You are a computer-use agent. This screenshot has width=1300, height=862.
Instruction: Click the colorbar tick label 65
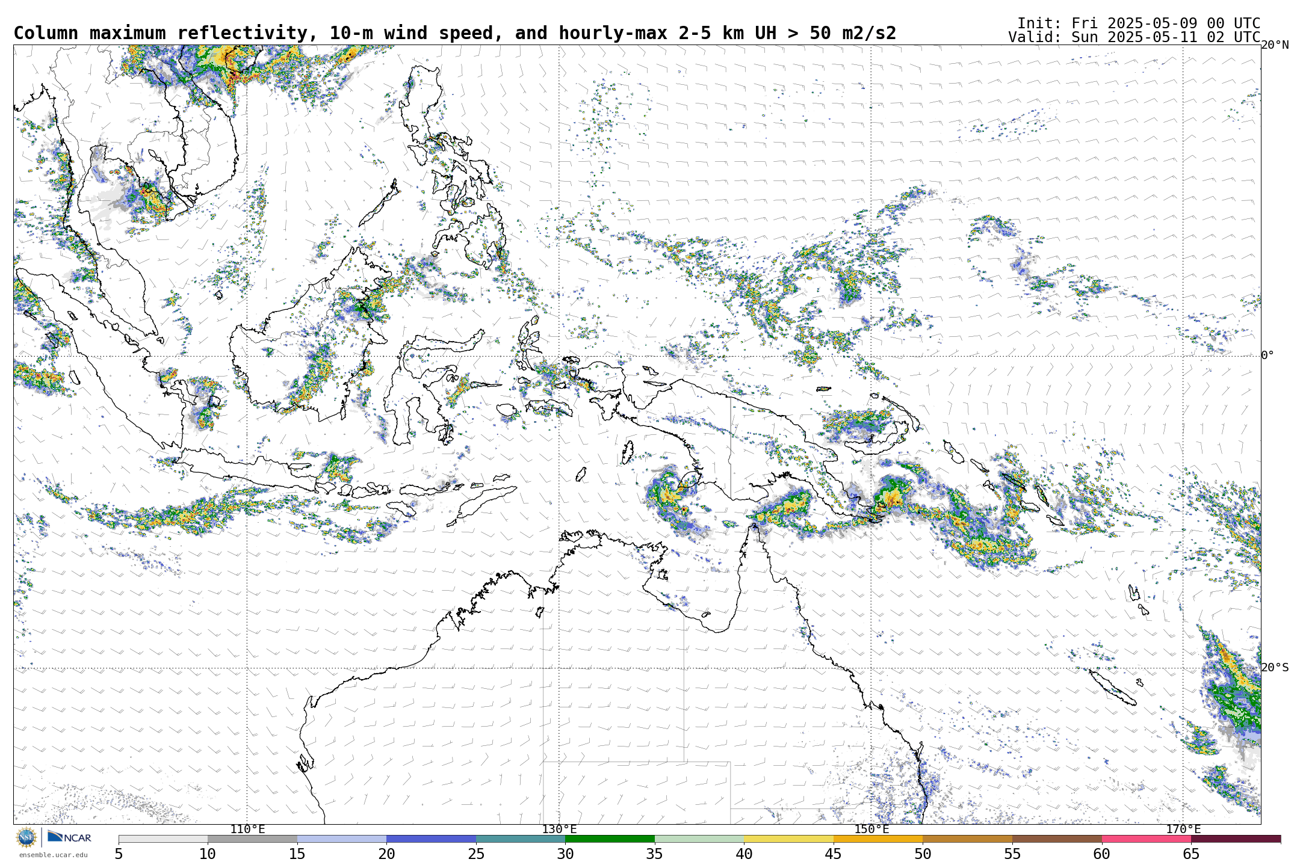(x=1191, y=854)
